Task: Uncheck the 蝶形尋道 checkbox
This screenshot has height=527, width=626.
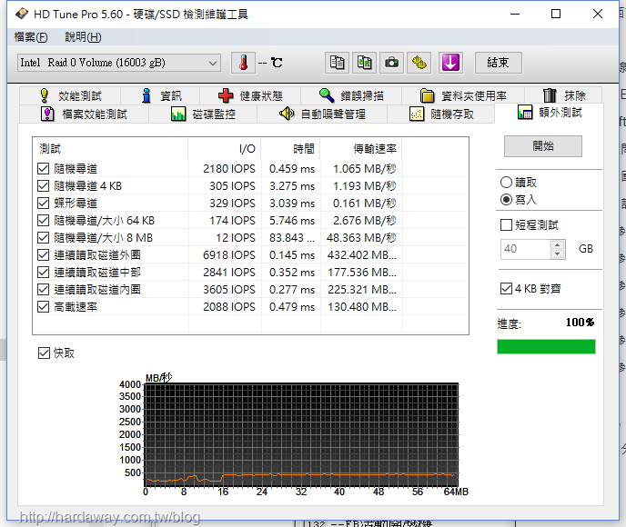Action: 43,204
